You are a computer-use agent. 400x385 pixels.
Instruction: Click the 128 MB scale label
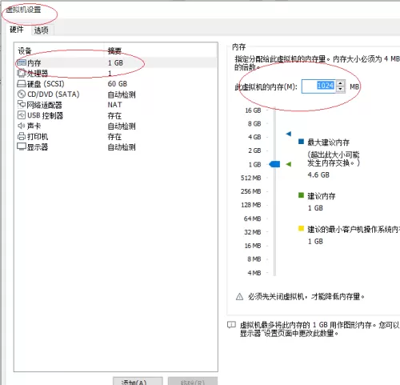[x=251, y=205]
